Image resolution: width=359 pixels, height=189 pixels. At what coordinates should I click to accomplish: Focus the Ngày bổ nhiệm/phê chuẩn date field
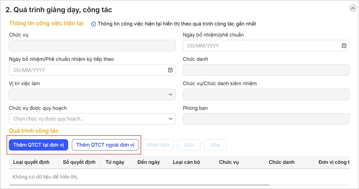tap(261, 46)
